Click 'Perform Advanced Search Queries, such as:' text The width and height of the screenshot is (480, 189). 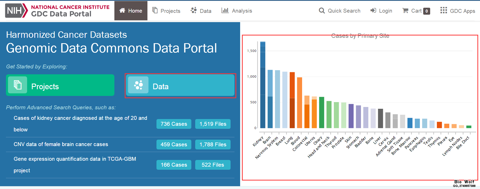tap(61, 107)
